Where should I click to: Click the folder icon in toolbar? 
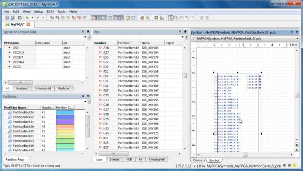[x=128, y=18]
